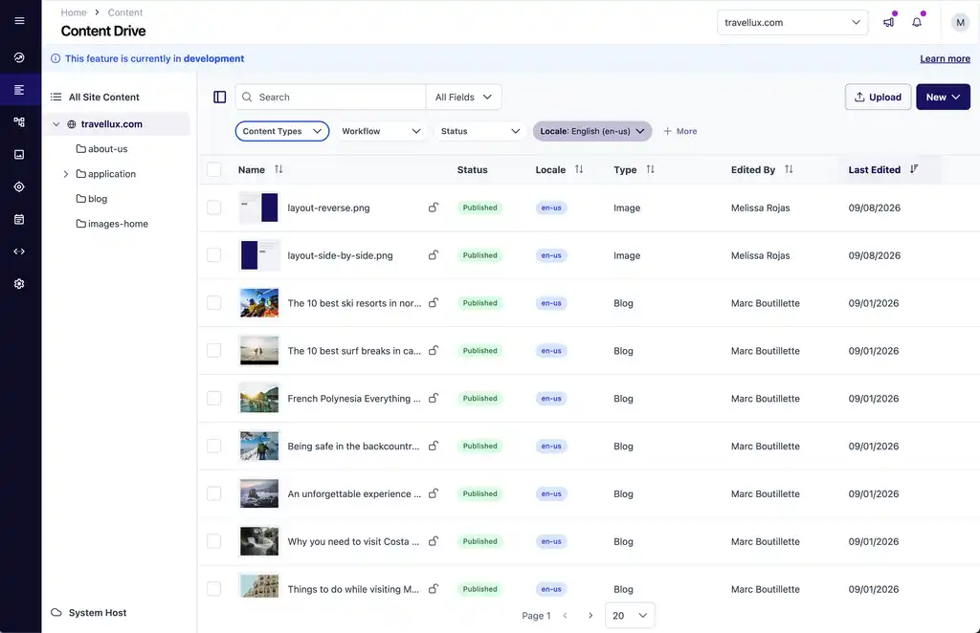Click the target icon in the sidebar
980x633 pixels.
pyautogui.click(x=19, y=186)
